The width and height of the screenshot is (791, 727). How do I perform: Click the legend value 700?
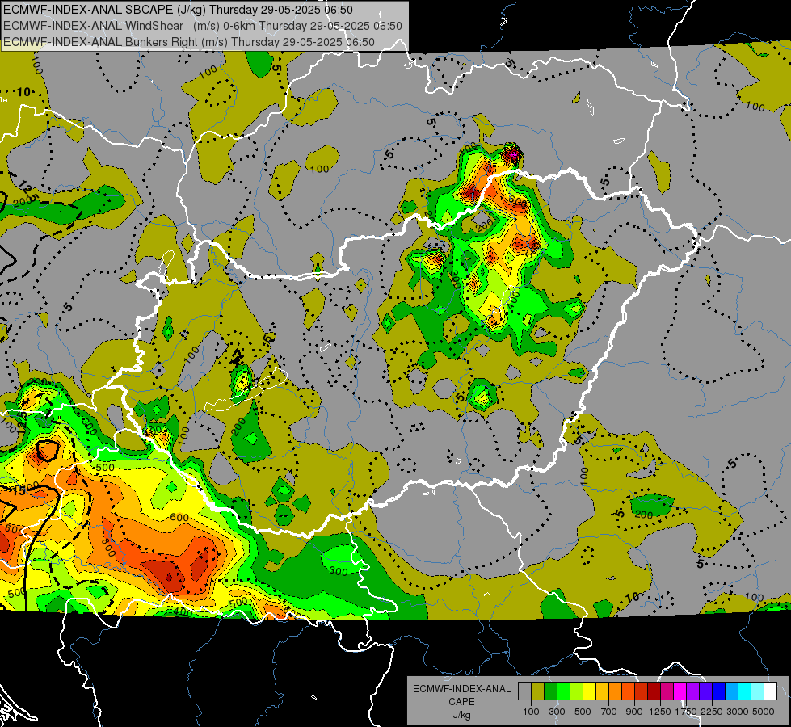click(609, 712)
